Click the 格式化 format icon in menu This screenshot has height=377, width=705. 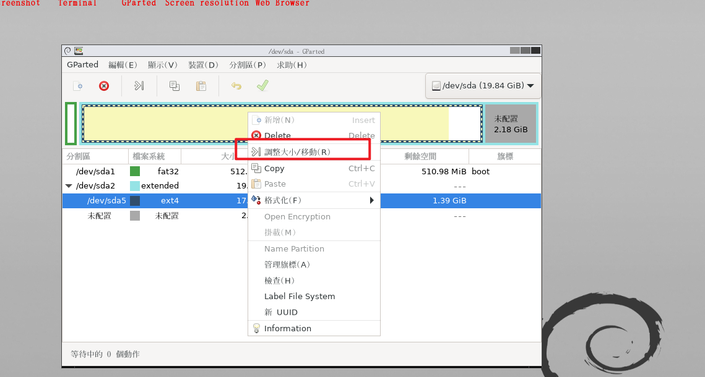pyautogui.click(x=256, y=200)
